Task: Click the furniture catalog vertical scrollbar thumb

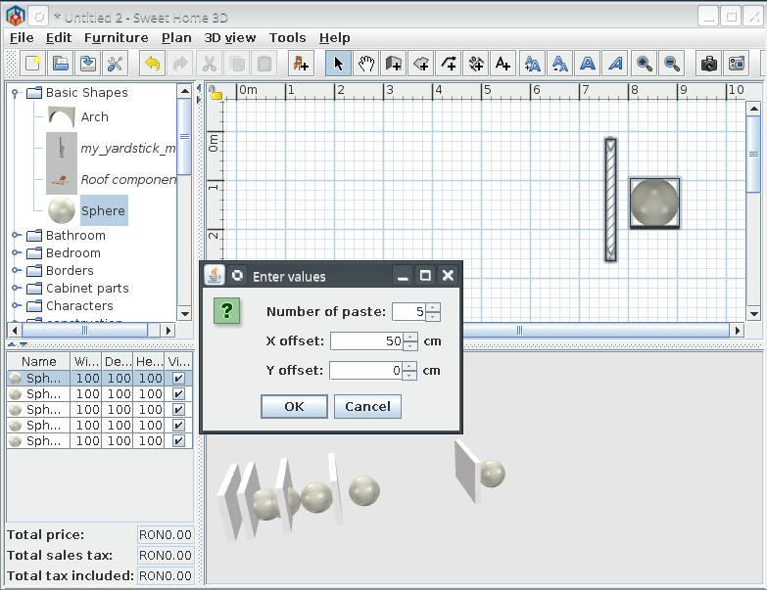Action: (184, 137)
